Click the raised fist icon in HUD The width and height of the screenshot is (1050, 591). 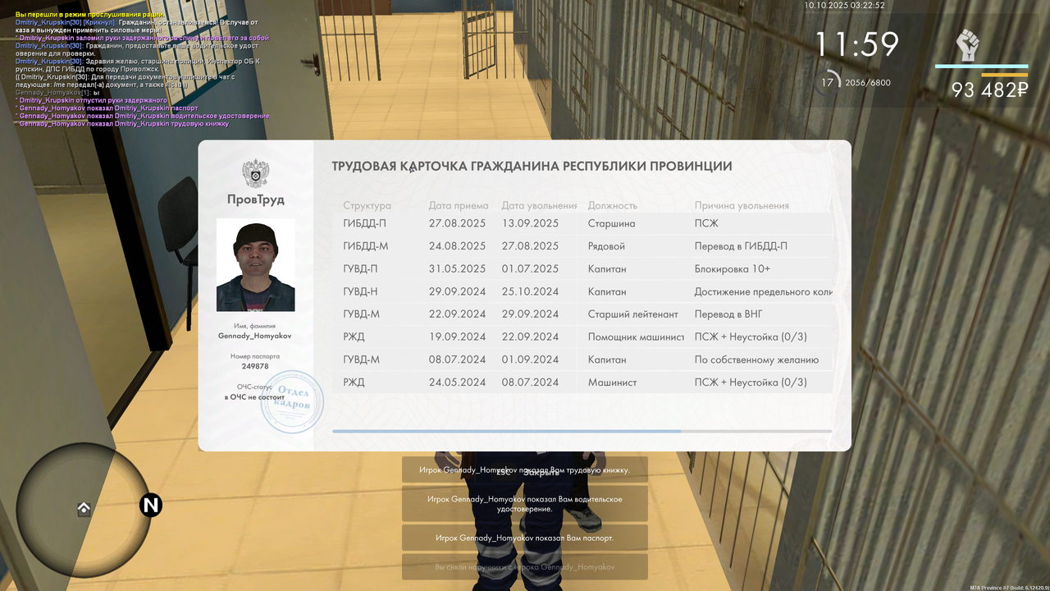968,46
